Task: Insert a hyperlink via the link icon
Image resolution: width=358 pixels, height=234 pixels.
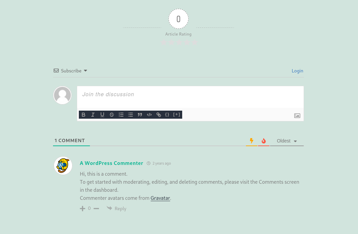Action: click(159, 115)
